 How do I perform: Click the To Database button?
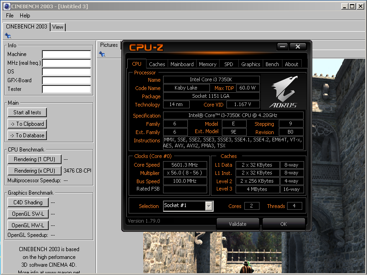click(x=27, y=135)
